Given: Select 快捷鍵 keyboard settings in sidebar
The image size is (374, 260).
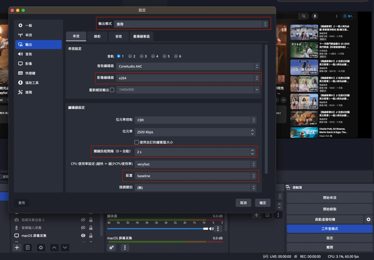Looking at the screenshot, I should pyautogui.click(x=30, y=73).
